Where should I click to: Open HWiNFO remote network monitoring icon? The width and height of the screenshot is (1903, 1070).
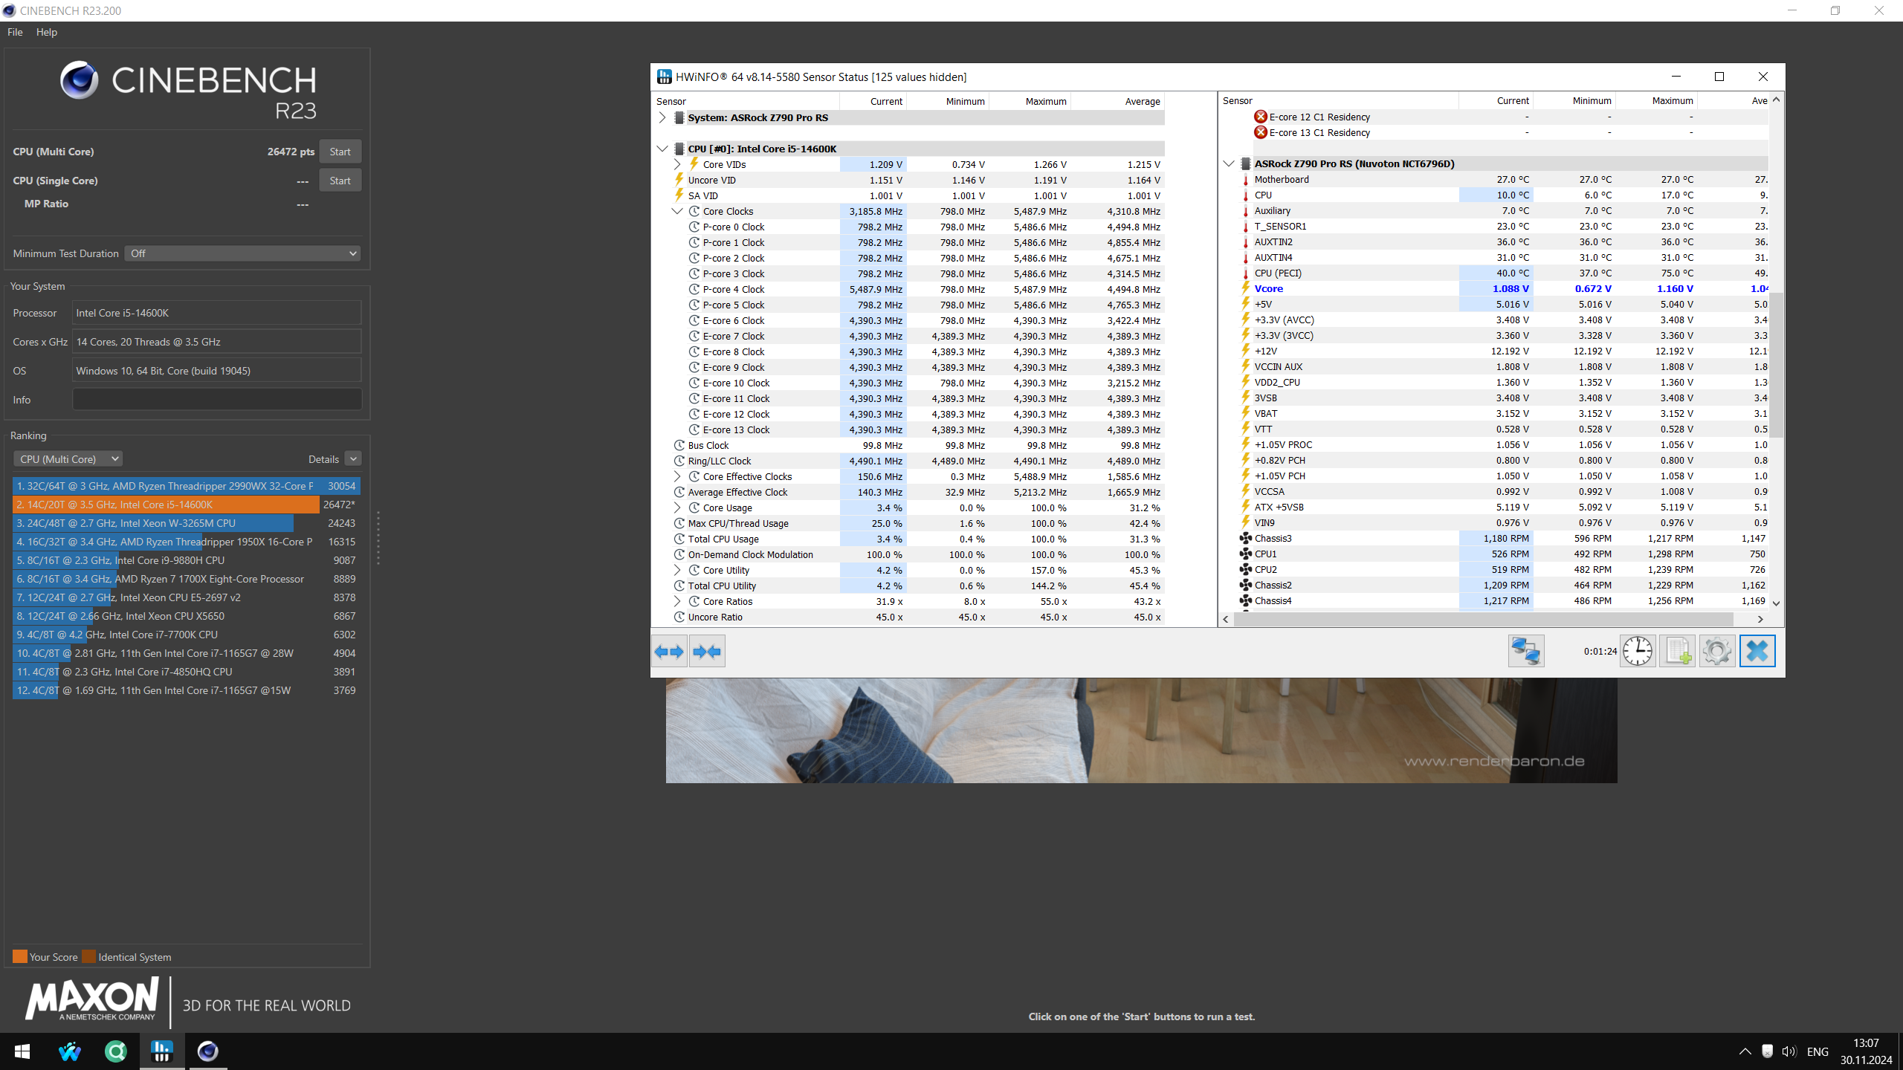tap(1525, 652)
